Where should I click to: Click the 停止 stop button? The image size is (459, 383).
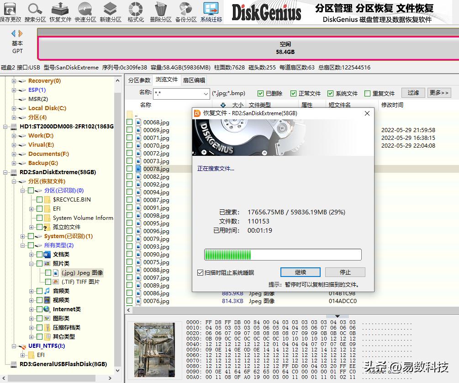[345, 272]
